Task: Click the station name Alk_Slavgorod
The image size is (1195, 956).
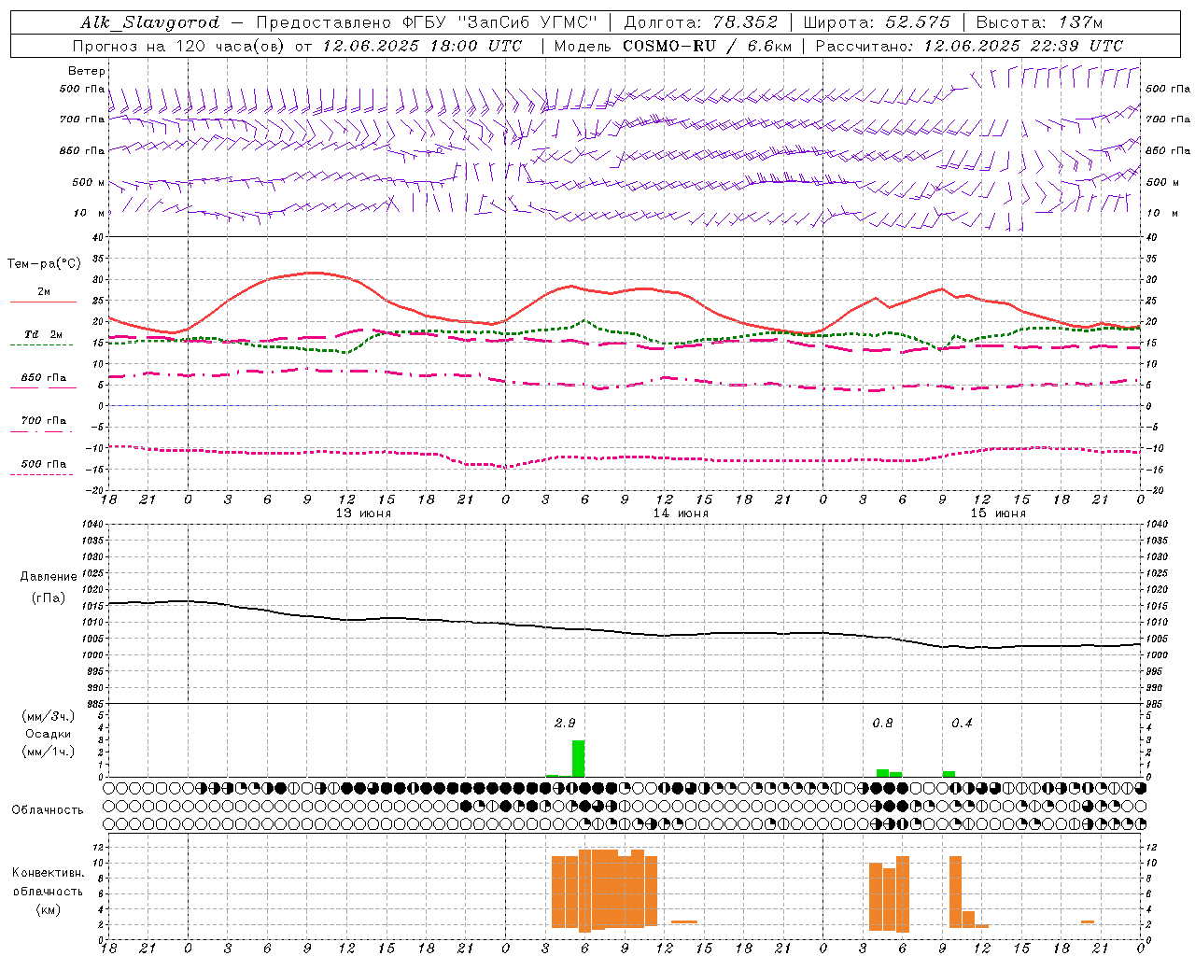Action: click(x=150, y=22)
